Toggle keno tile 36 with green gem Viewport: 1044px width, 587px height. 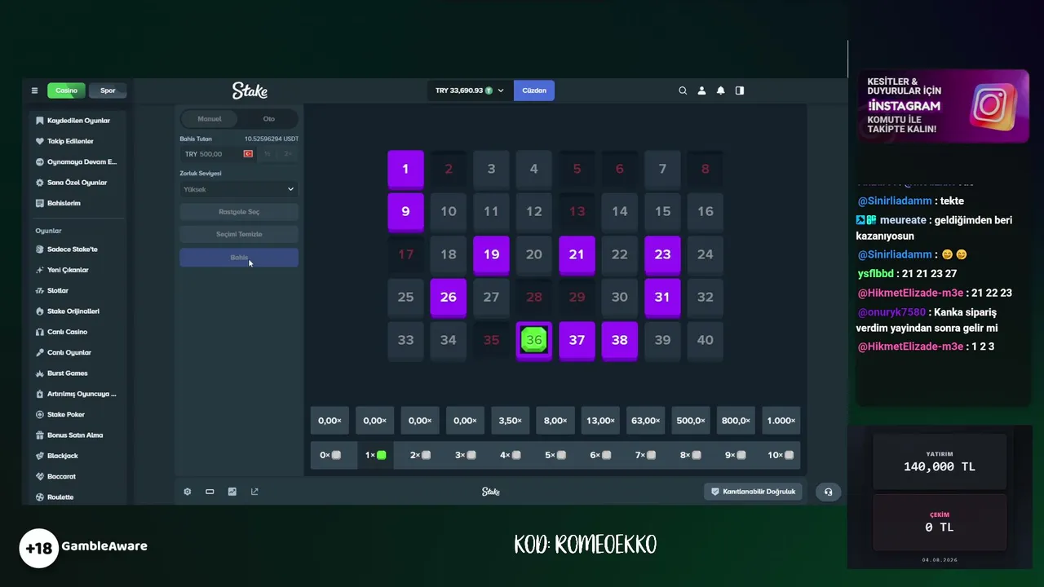[x=534, y=340]
